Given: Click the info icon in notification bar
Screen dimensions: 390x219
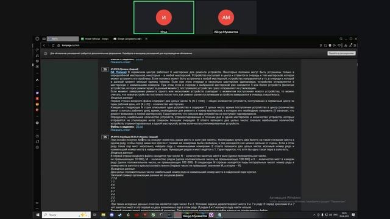Looking at the screenshot, I should (x=45, y=54).
